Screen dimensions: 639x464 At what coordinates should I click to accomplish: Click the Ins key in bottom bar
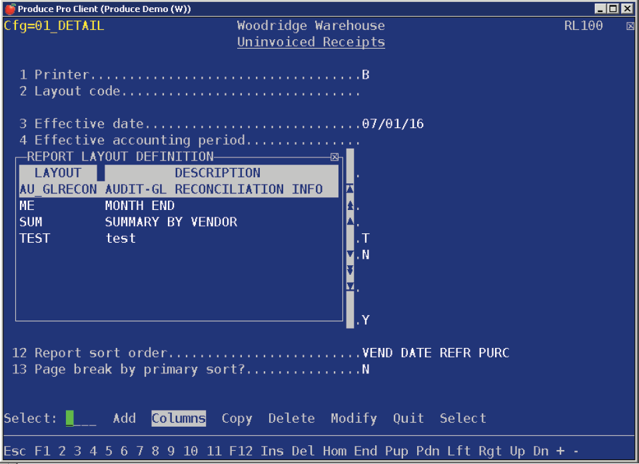coord(272,451)
